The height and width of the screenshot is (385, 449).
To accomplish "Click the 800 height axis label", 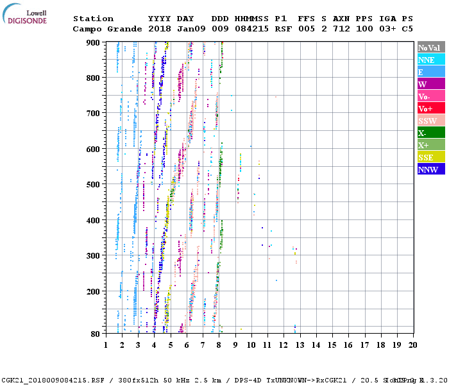I will [93, 78].
